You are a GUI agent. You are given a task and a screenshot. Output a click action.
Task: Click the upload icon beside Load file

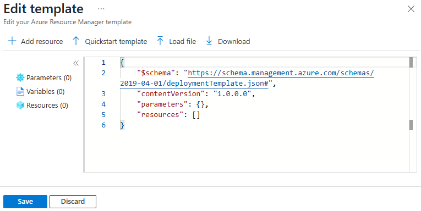click(x=160, y=41)
